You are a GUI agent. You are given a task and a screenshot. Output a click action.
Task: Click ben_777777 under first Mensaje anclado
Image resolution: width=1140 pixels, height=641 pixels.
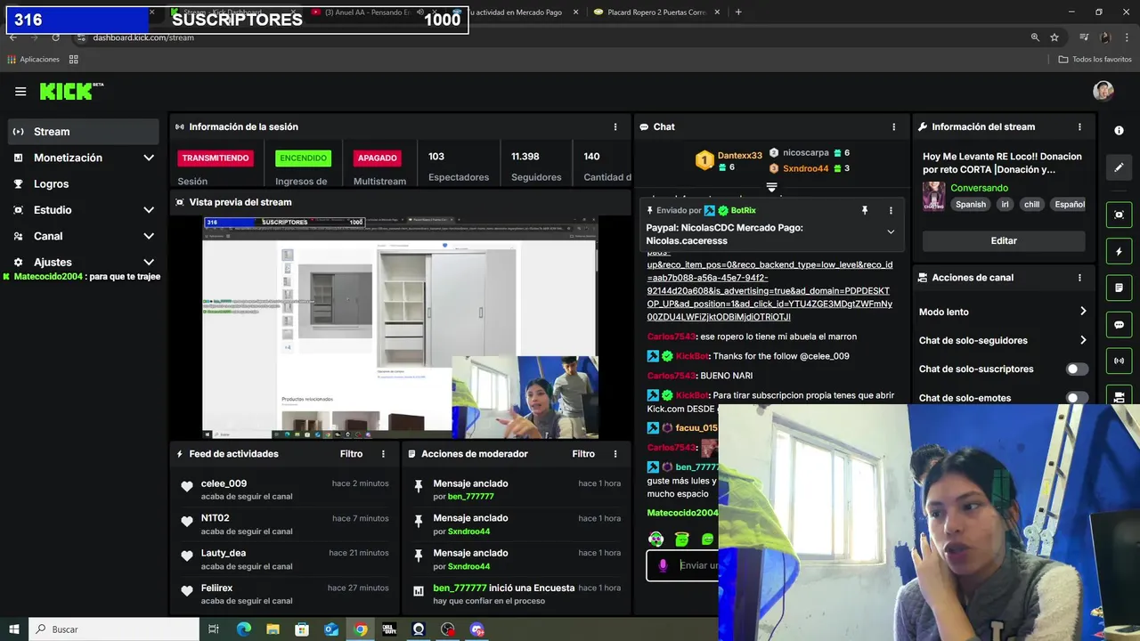470,497
